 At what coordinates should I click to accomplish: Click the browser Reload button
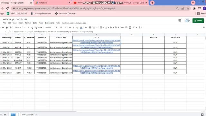coord(7,8)
